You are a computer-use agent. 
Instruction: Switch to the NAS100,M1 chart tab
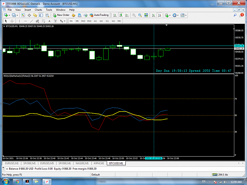point(82,163)
